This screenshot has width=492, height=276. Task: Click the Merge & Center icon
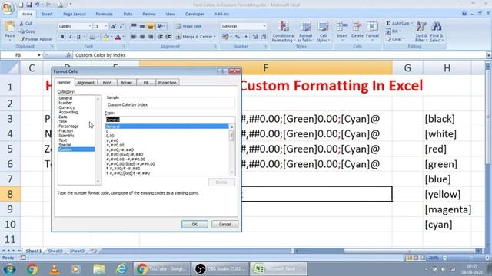[x=178, y=37]
